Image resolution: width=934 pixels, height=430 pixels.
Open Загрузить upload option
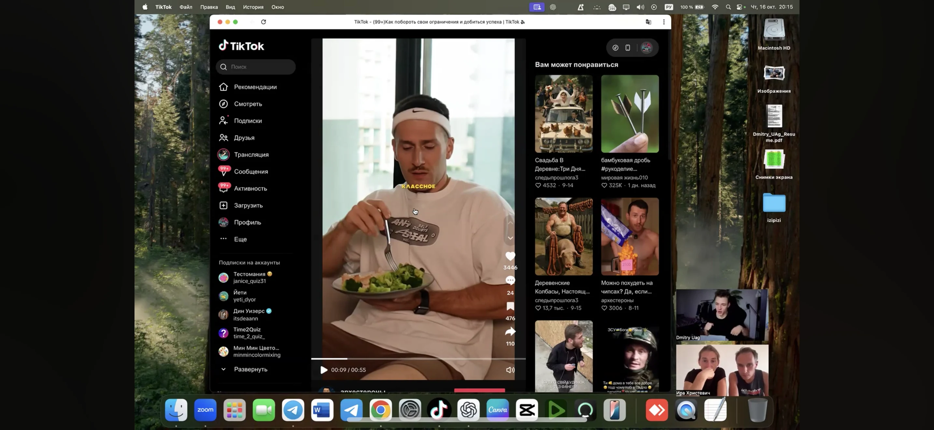(x=248, y=205)
